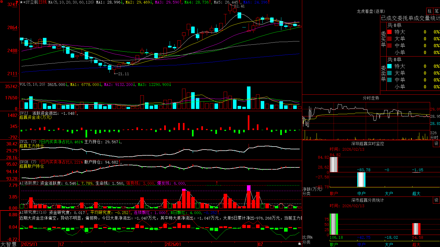Click the lock icon below the main chart
The image size is (440, 247).
tap(299, 244)
